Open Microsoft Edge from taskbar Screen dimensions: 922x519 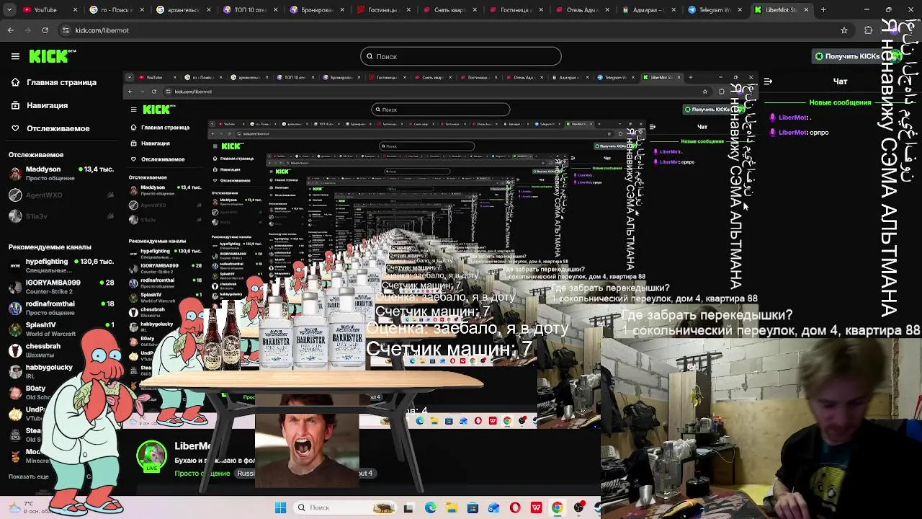click(x=430, y=507)
